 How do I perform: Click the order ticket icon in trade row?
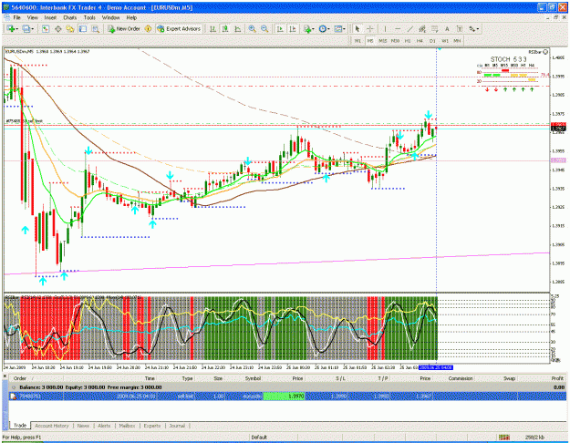[13, 397]
